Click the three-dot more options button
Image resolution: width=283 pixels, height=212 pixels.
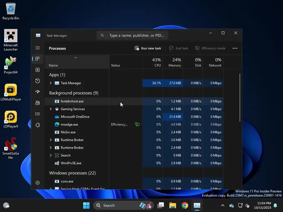[235, 48]
